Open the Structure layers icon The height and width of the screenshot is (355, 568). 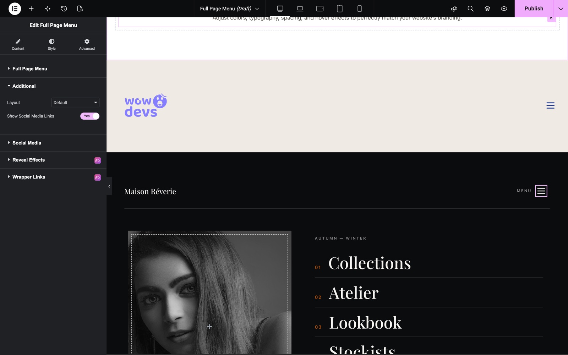click(487, 9)
